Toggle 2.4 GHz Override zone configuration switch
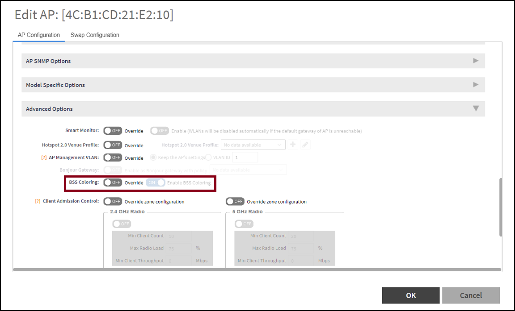 [113, 202]
